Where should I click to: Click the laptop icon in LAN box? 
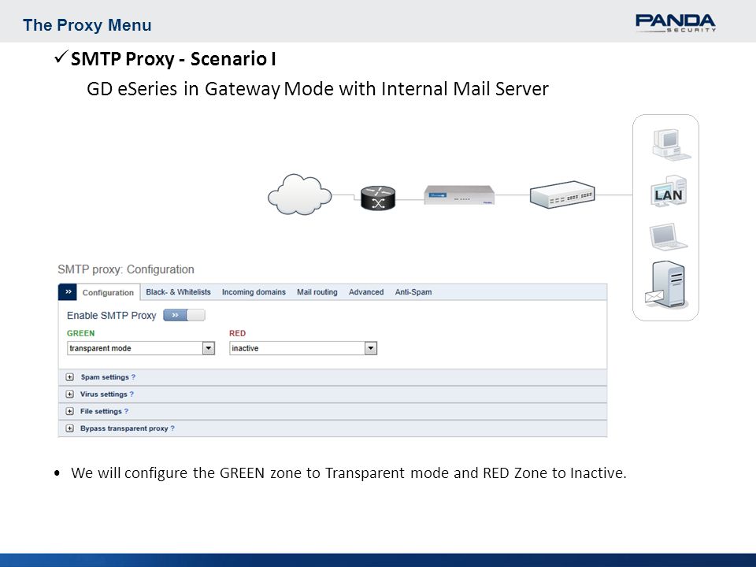(668, 237)
